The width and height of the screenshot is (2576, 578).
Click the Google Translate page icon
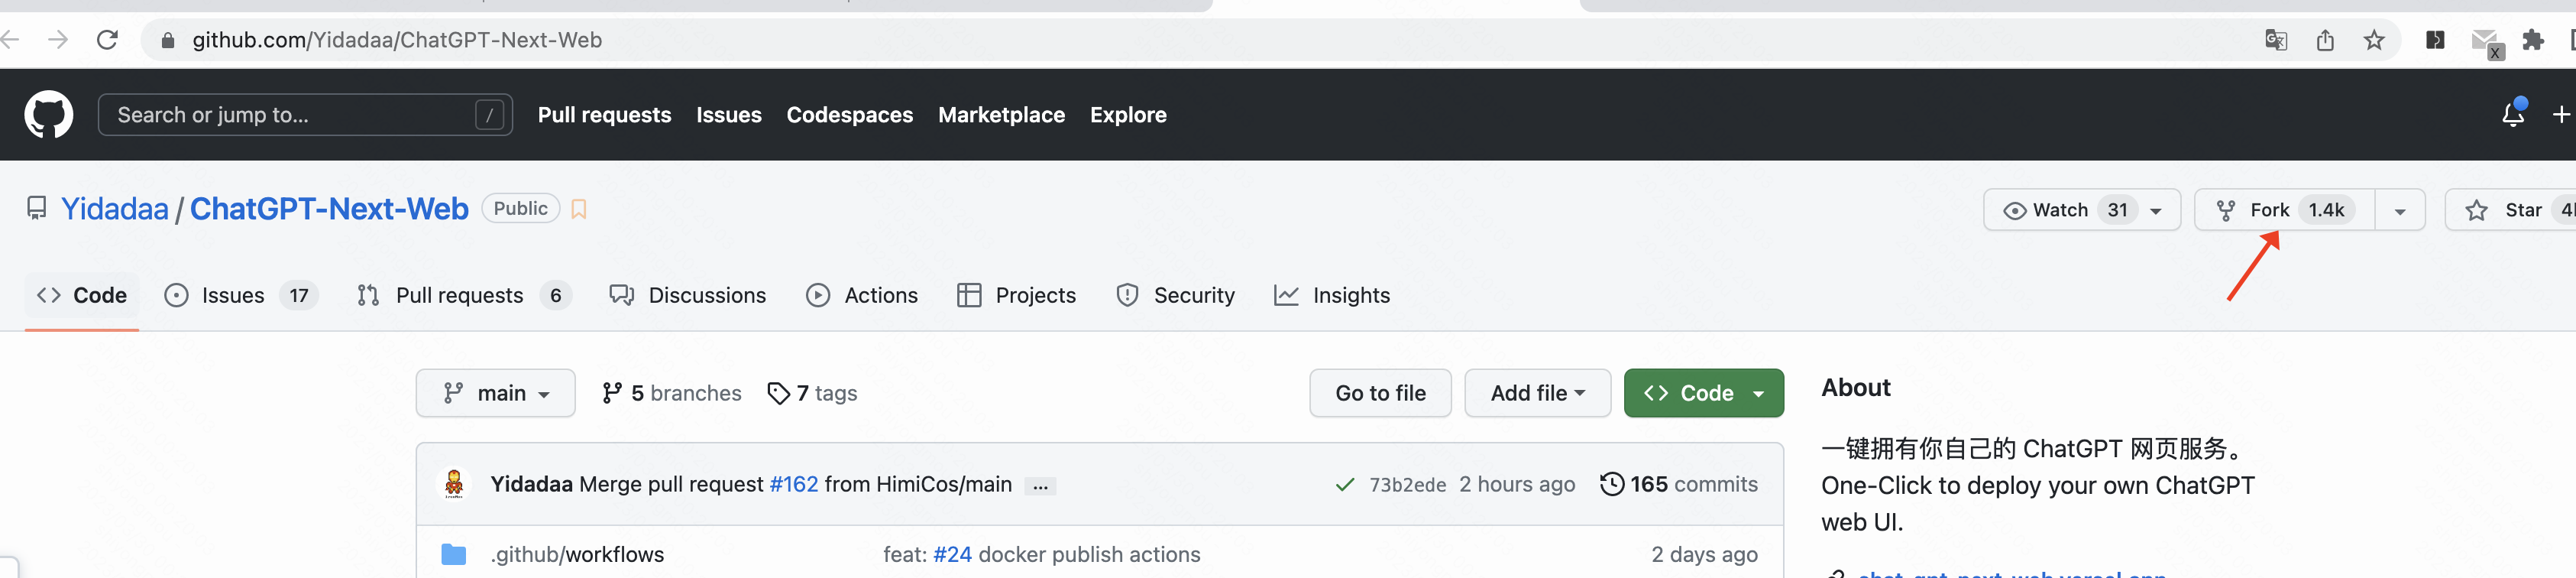[2276, 40]
